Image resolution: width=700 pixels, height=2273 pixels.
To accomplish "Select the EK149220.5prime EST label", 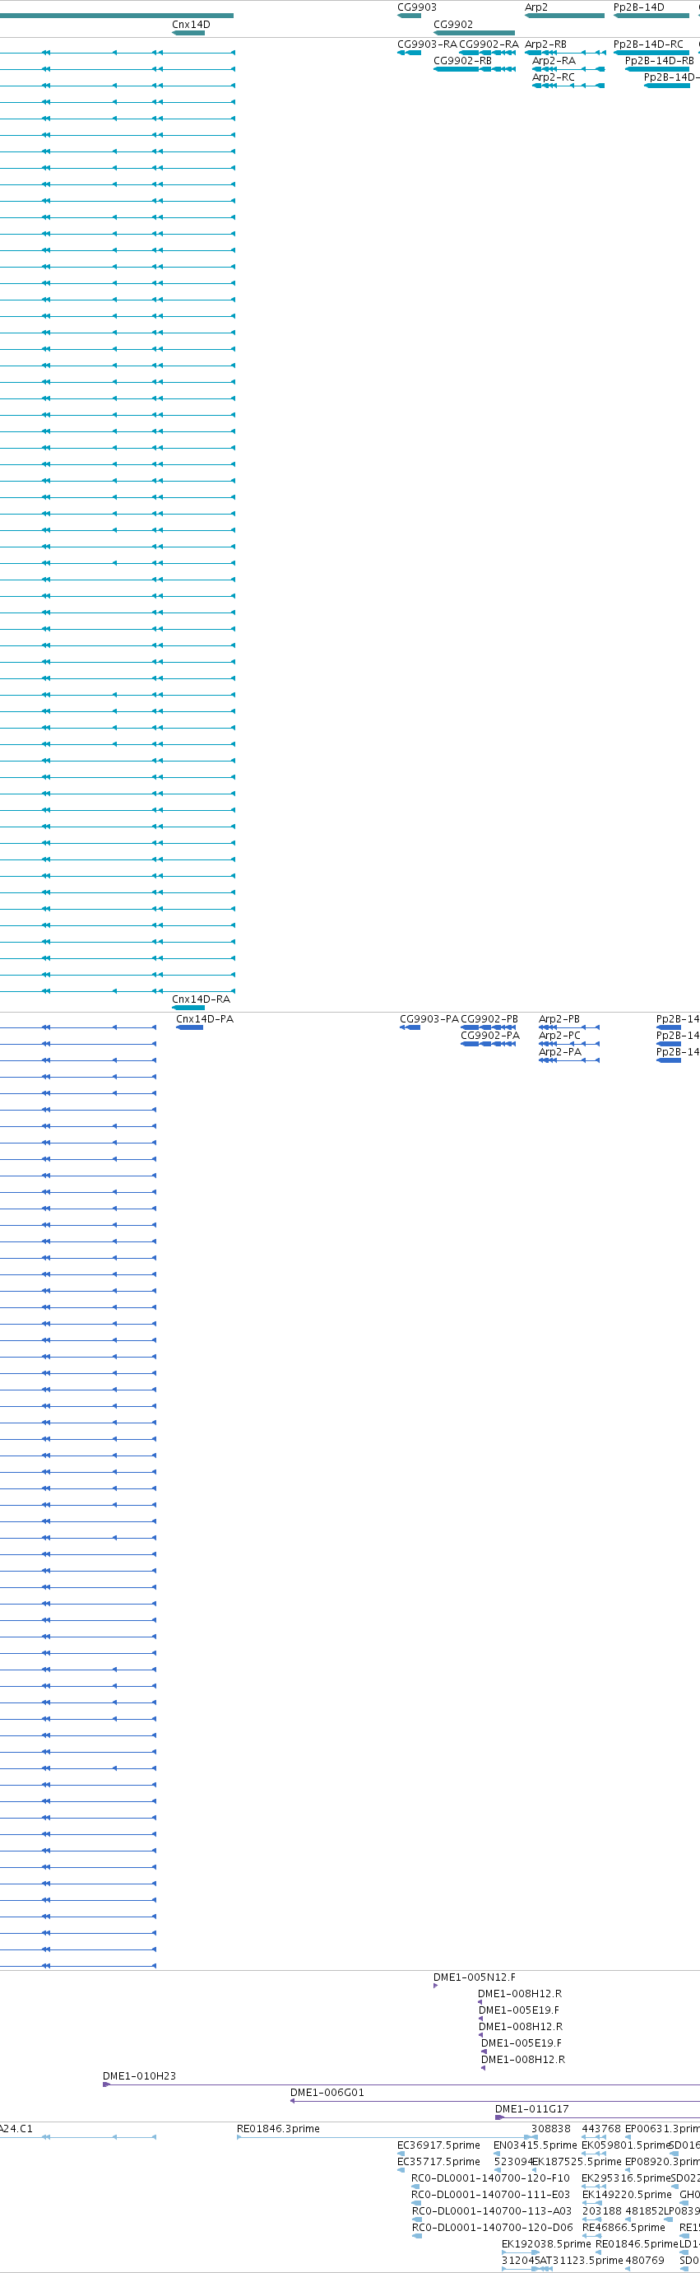I will 626,2195.
